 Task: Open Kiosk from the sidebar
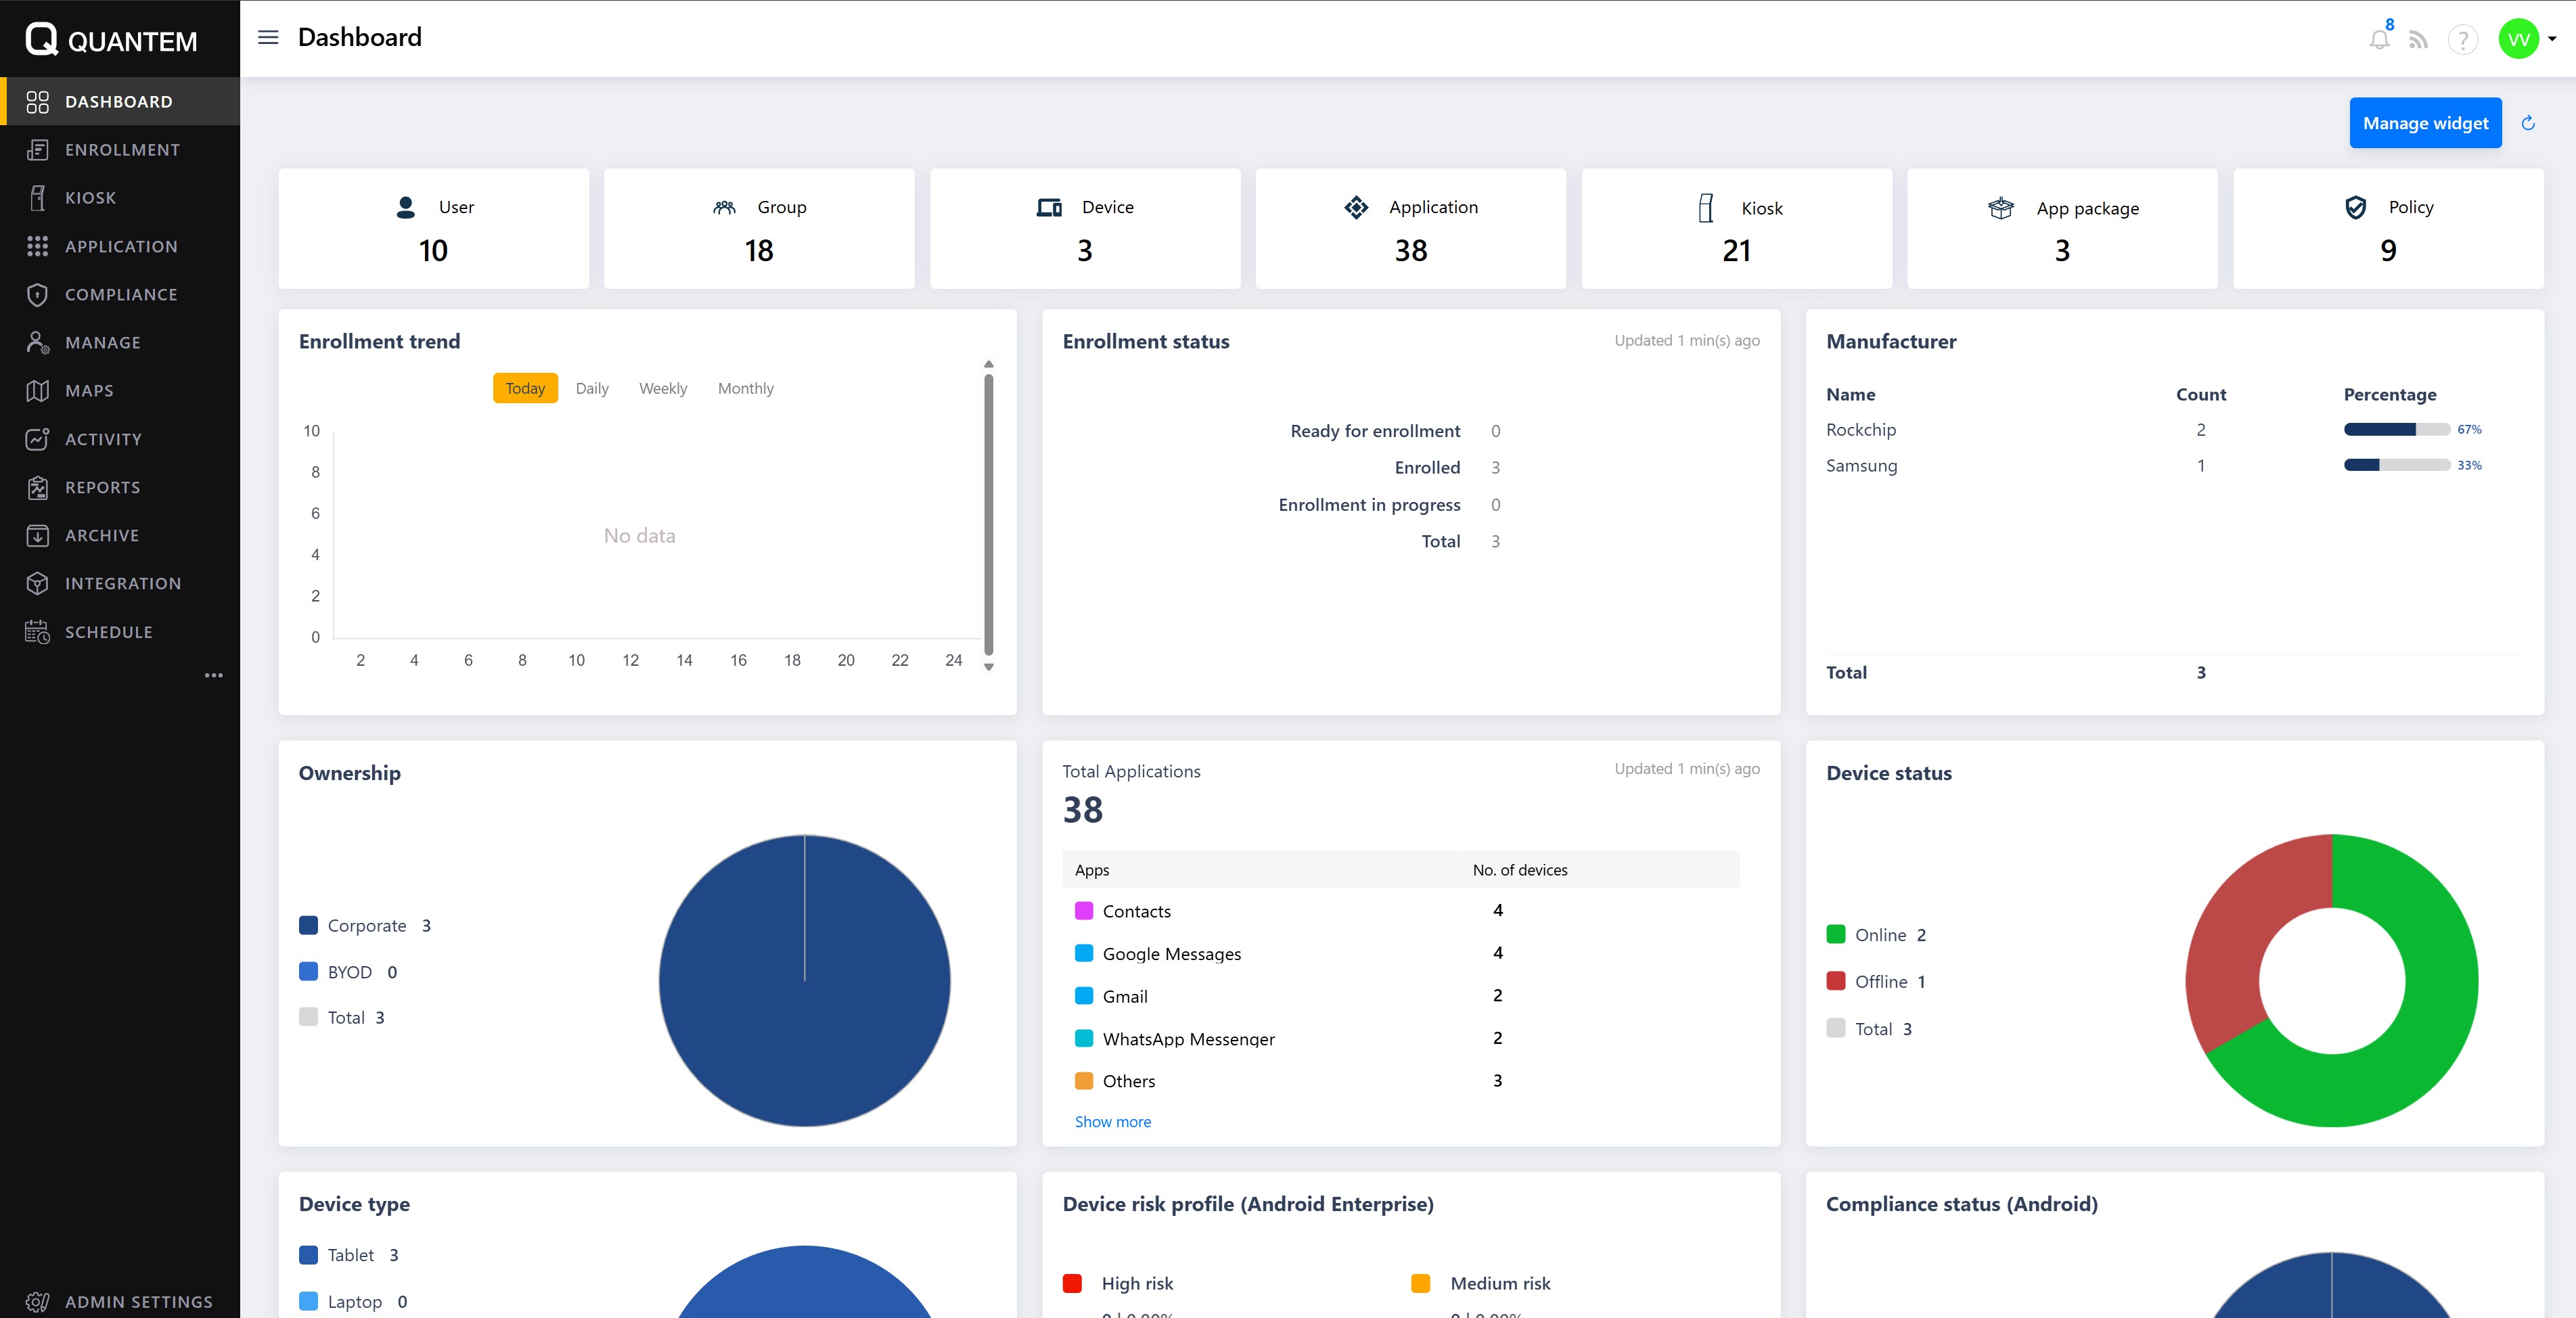click(90, 198)
